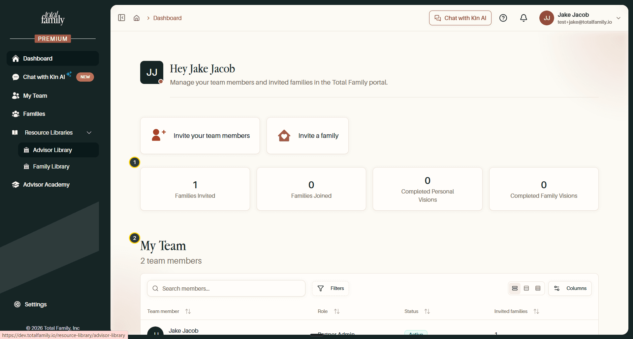
Task: Open Families in sidebar
Action: point(53,114)
